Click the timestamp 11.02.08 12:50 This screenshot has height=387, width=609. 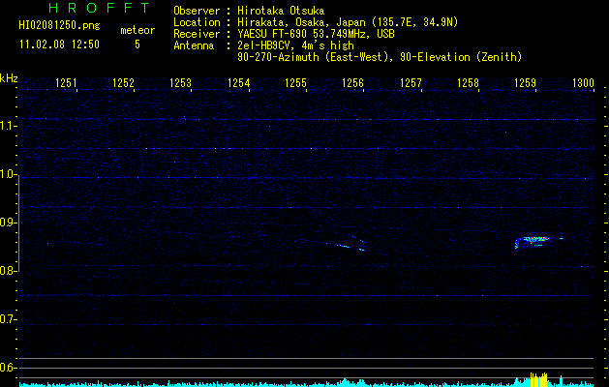pyautogui.click(x=59, y=45)
